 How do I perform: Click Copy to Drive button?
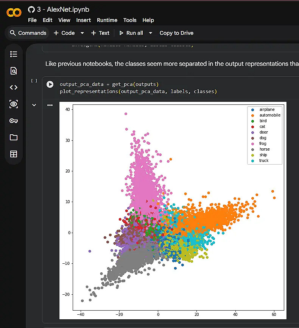(176, 33)
